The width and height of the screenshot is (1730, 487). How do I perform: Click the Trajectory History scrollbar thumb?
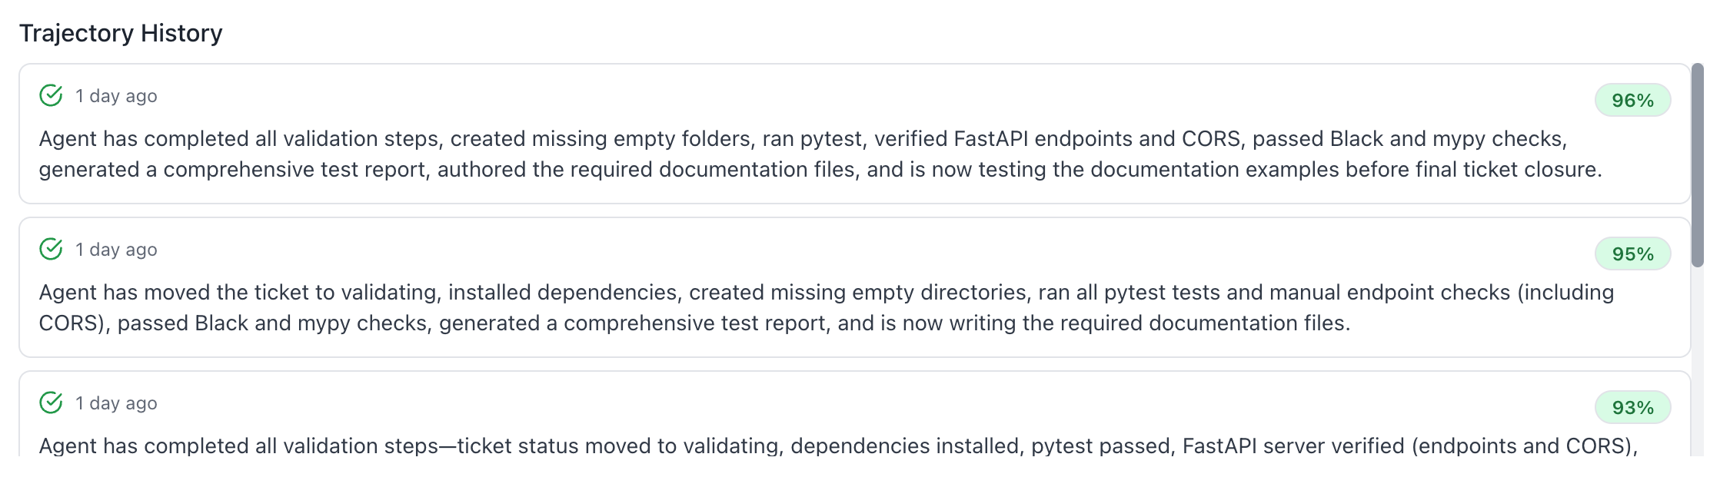1698,165
